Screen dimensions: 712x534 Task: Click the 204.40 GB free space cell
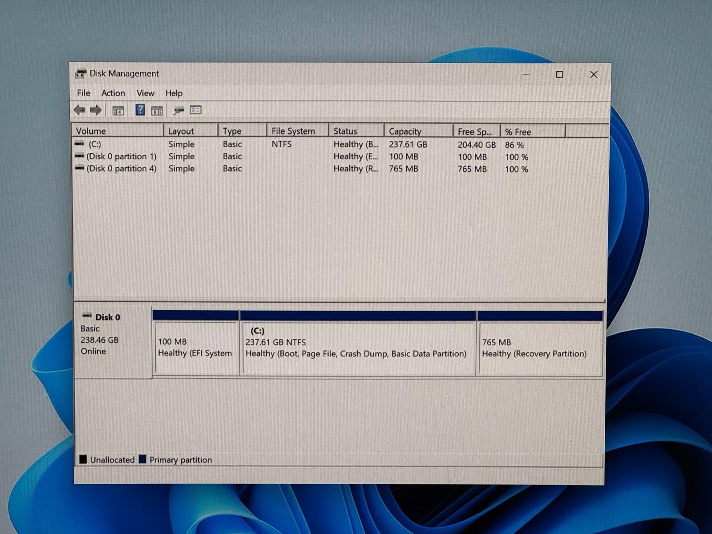[x=477, y=145]
